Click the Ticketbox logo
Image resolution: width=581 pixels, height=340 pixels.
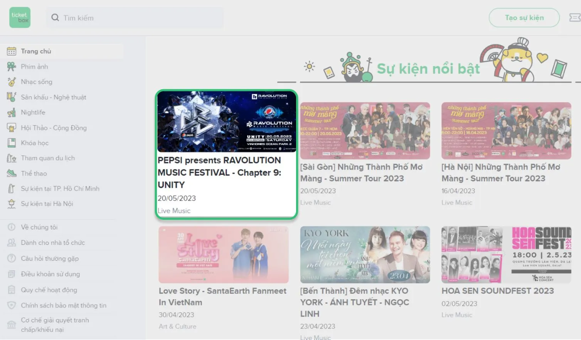(x=20, y=18)
